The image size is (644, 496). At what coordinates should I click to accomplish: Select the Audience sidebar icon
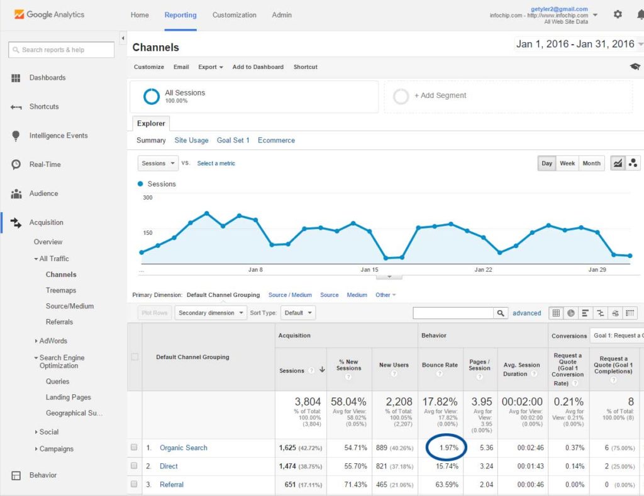coord(17,193)
